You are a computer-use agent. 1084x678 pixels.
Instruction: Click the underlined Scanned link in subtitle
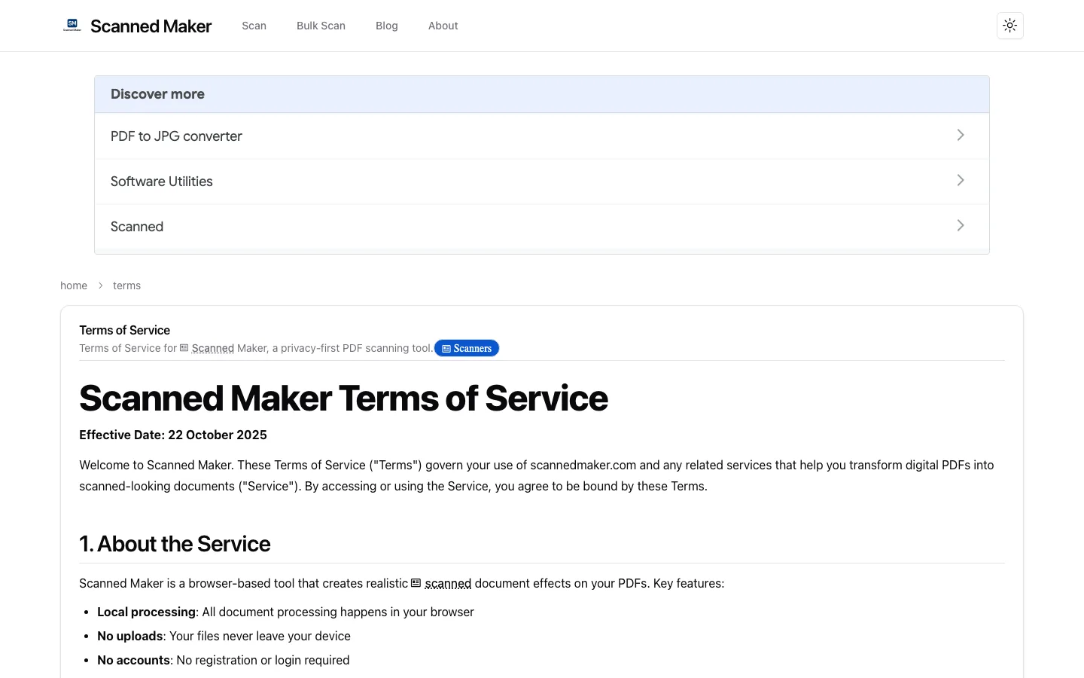(x=213, y=348)
